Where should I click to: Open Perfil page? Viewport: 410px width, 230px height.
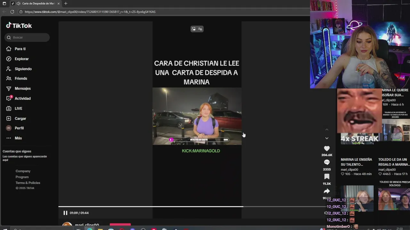(x=19, y=128)
